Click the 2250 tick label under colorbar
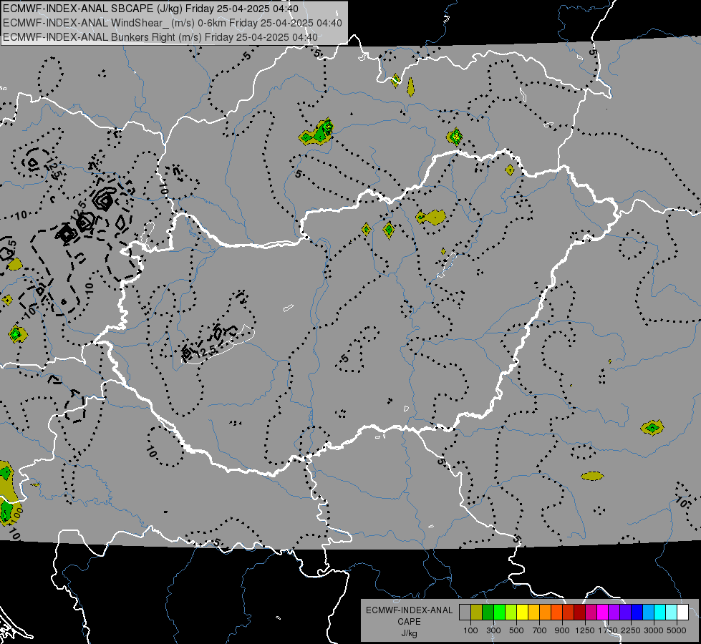The image size is (701, 644). [630, 630]
